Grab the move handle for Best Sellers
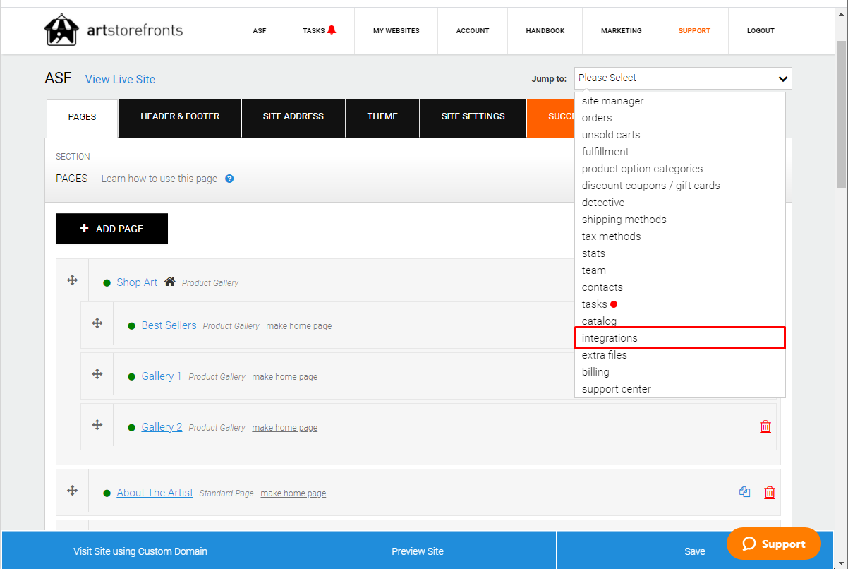 tap(97, 323)
